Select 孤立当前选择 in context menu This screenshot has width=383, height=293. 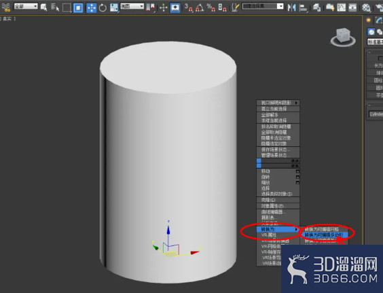278,109
